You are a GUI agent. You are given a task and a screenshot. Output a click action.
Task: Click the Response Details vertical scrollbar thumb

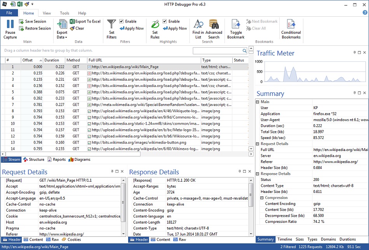point(251,195)
